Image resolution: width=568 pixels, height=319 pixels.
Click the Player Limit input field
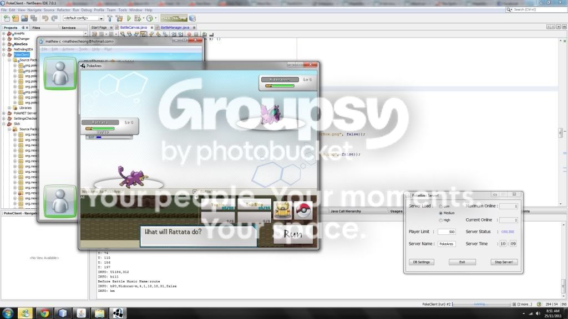point(447,232)
